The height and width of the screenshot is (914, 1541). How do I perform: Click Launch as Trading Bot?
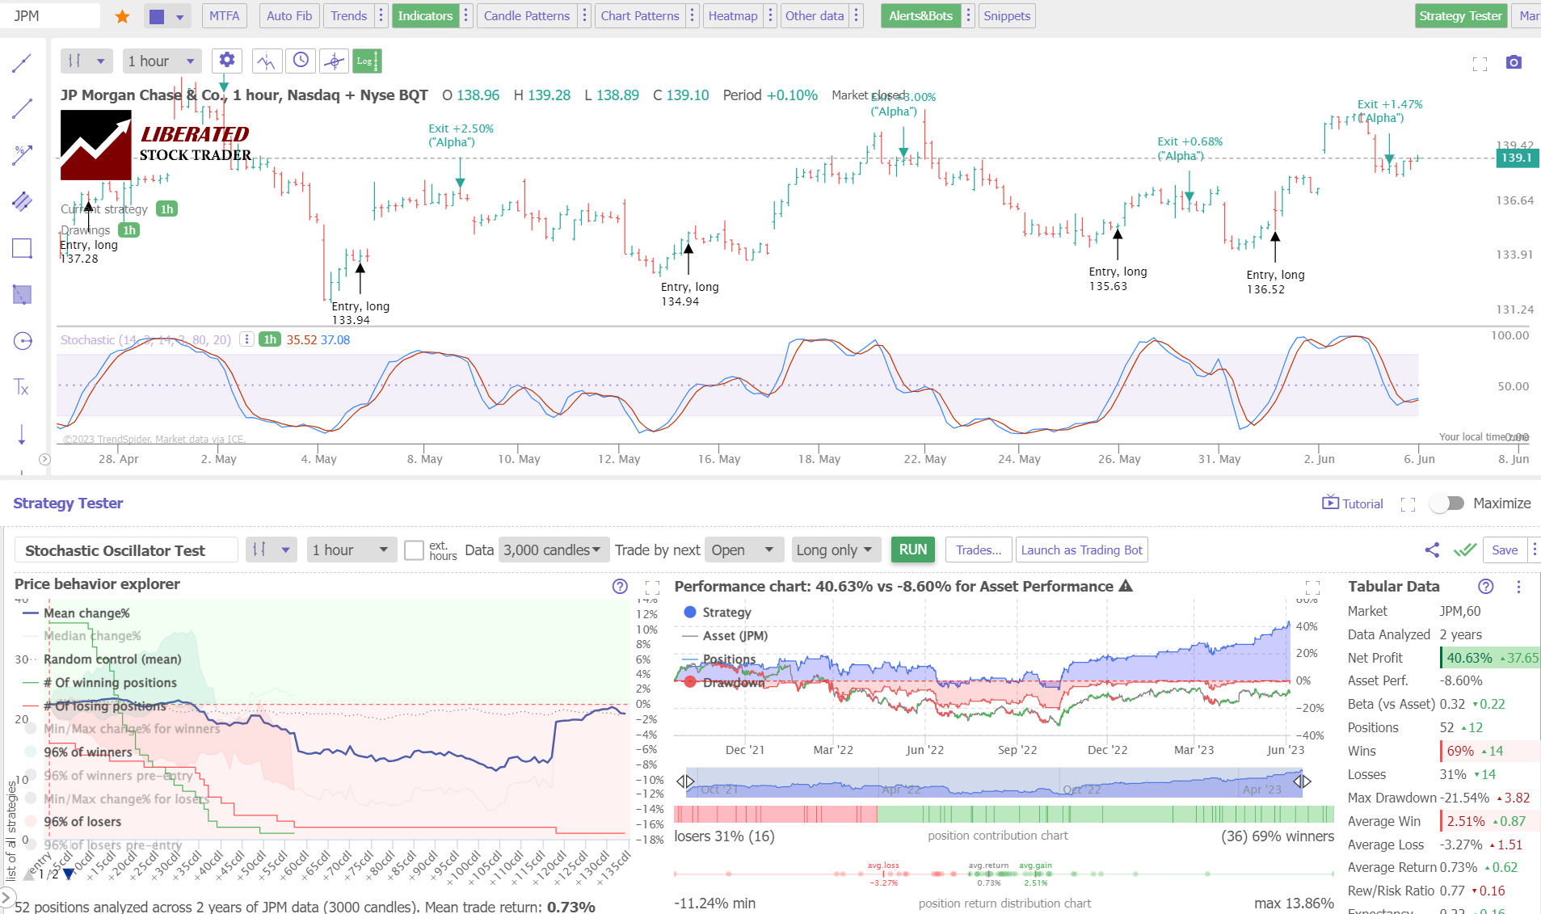[x=1081, y=550]
